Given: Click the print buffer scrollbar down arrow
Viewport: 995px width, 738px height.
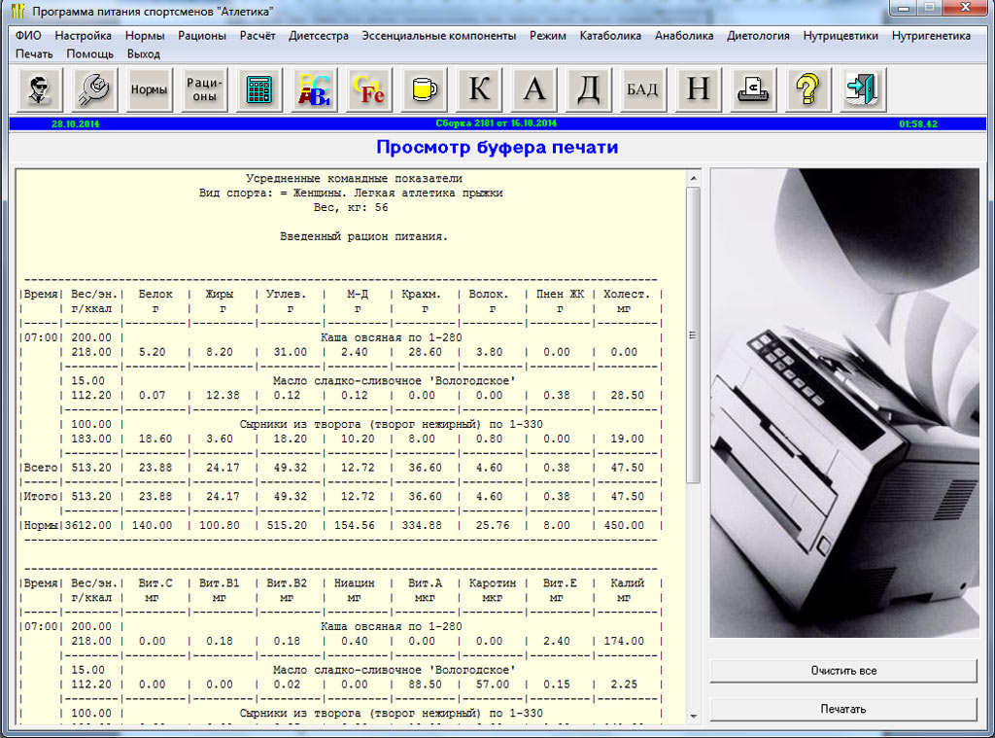Looking at the screenshot, I should click(x=693, y=717).
